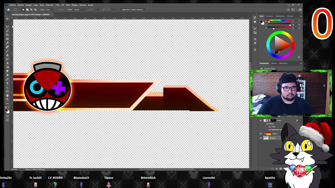Collapse effects on the angry layer
Screen dimensions: 335x188
tap(300, 120)
